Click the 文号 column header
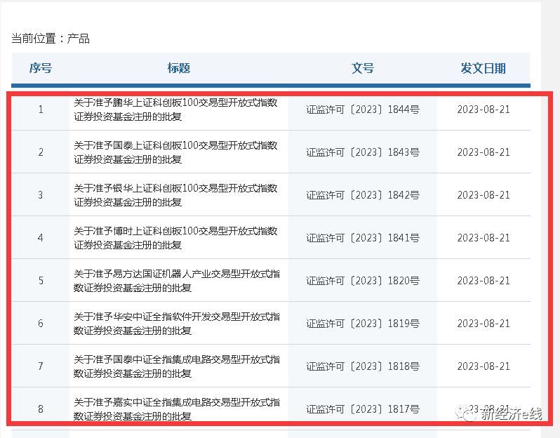Viewport: 560px width, 438px height. [363, 68]
